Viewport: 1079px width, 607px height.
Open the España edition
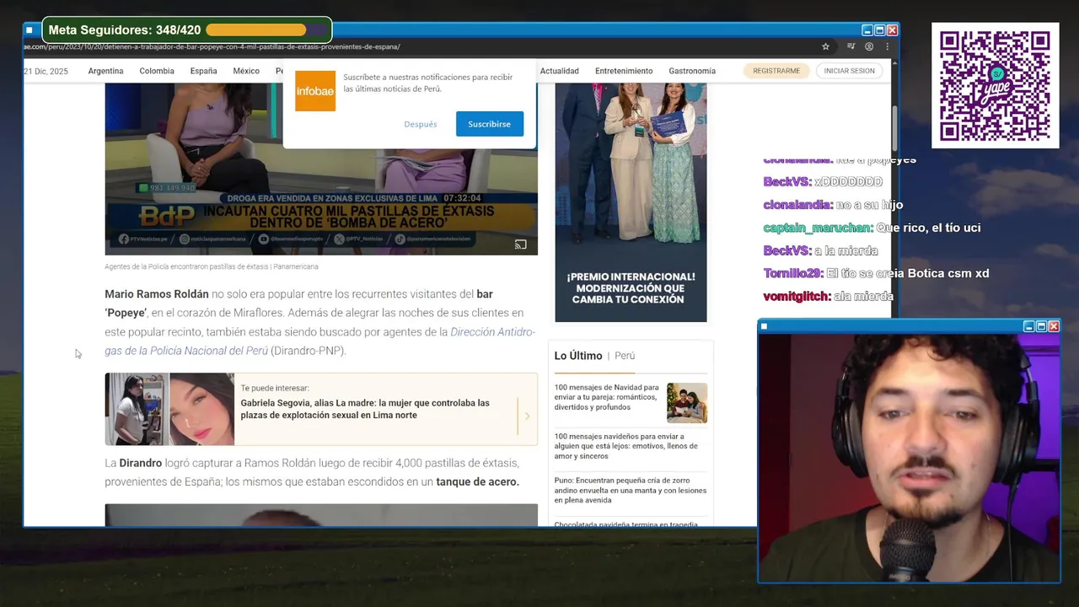[203, 71]
